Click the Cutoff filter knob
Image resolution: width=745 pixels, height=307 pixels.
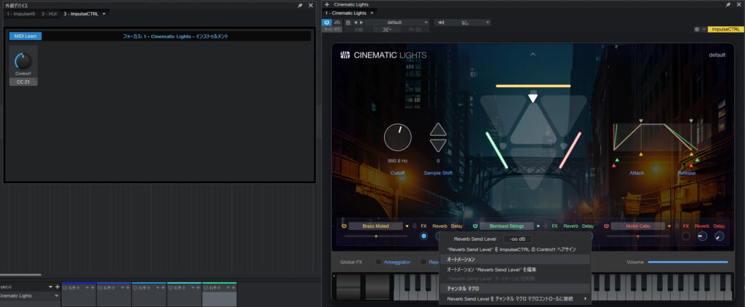(397, 137)
